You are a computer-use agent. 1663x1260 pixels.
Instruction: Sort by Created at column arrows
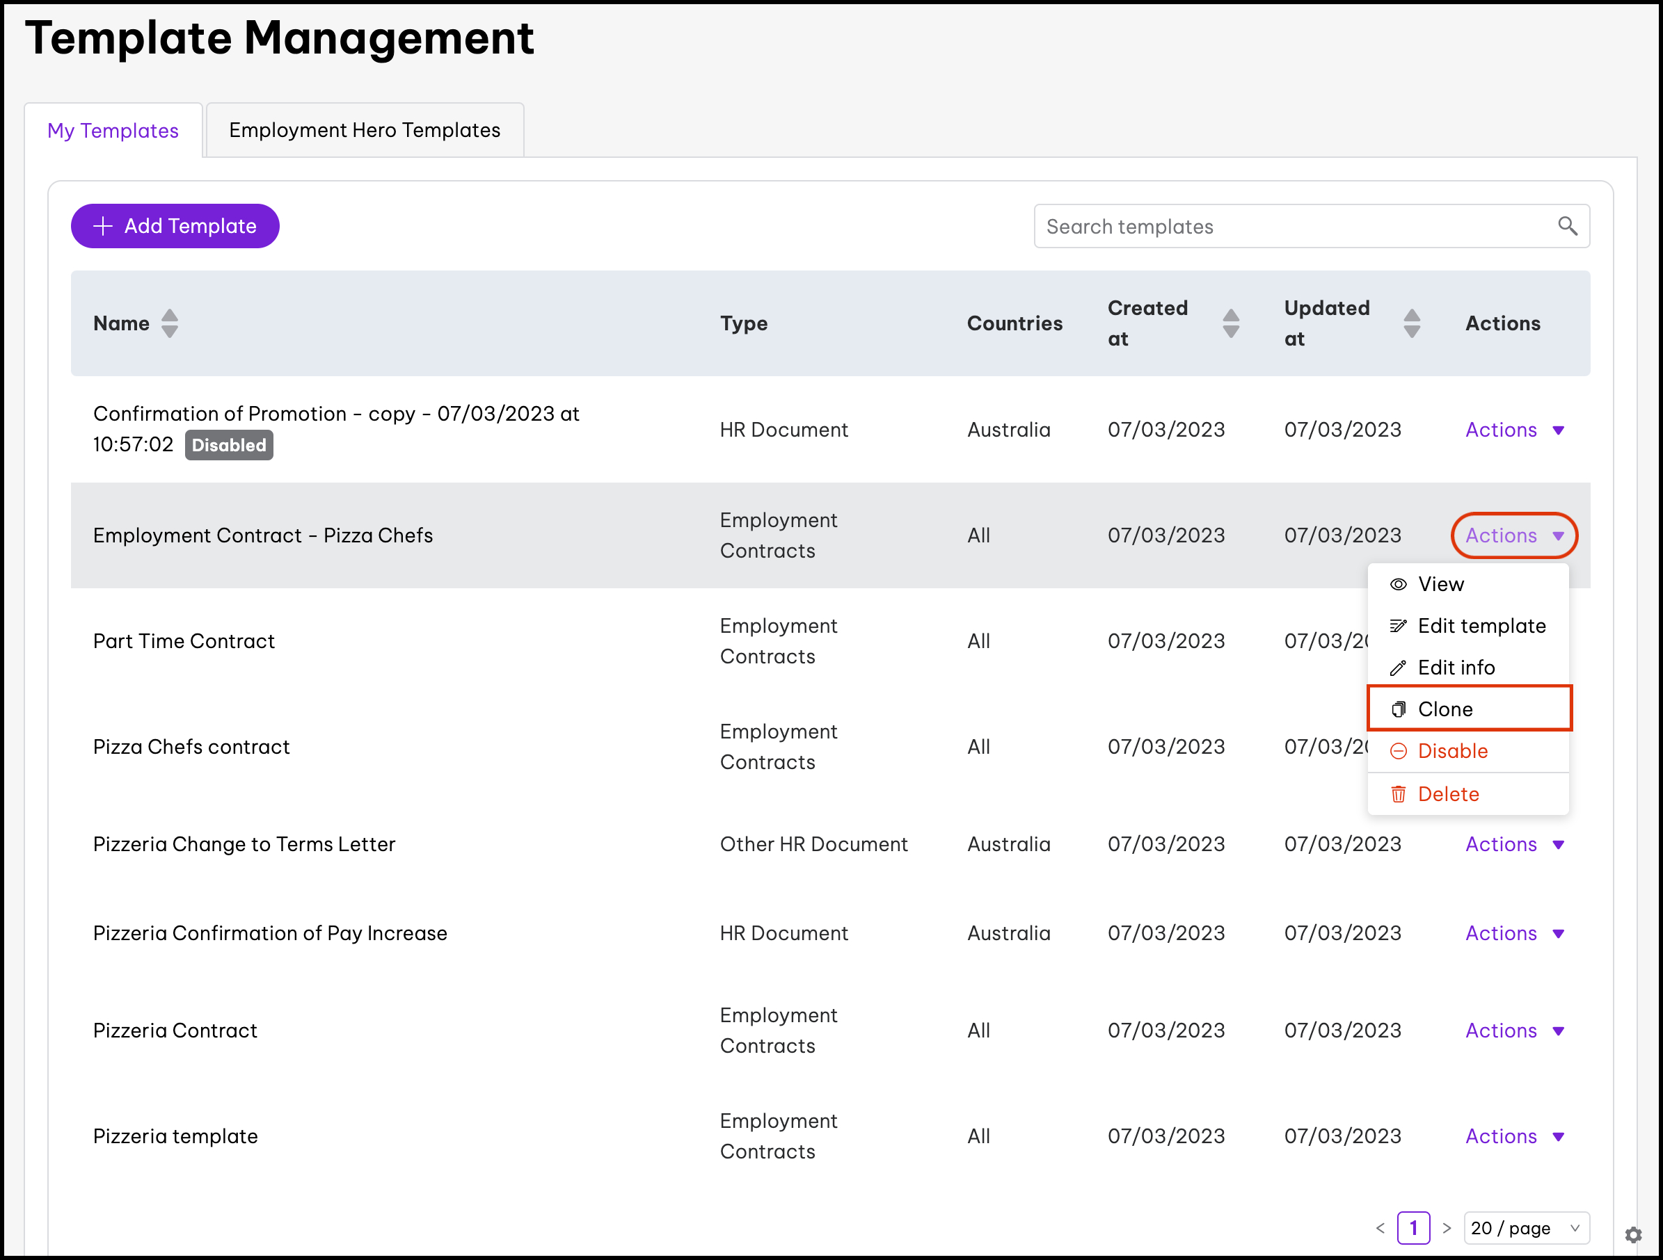point(1231,324)
